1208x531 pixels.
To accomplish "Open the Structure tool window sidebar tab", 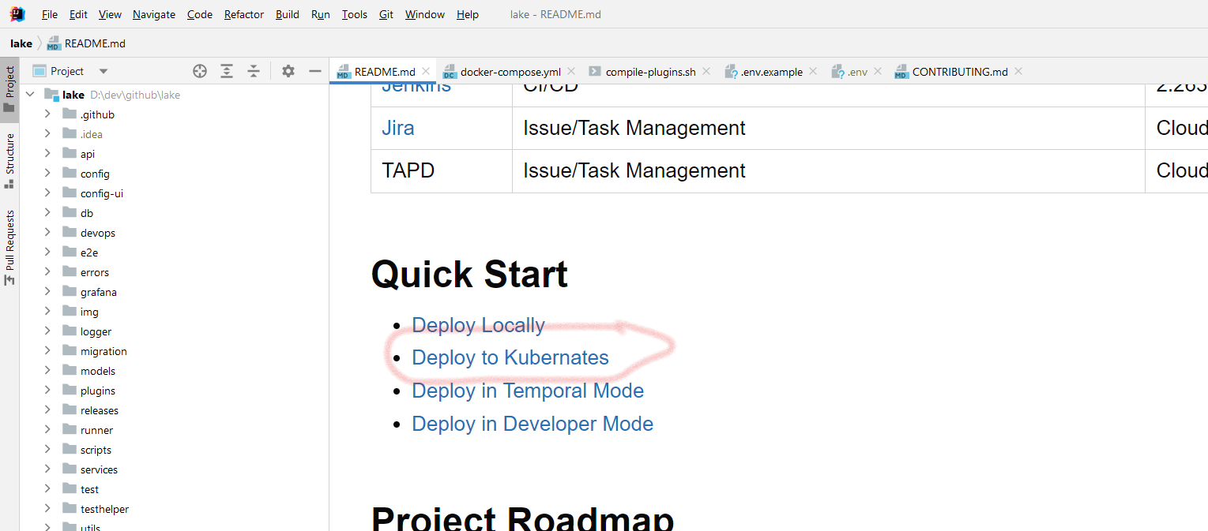I will point(9,161).
